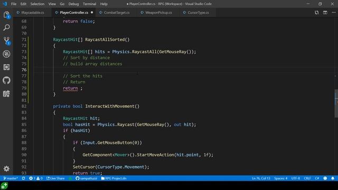
Task: Click unsaved dot on PlayerController.cs tab
Action: (92, 13)
